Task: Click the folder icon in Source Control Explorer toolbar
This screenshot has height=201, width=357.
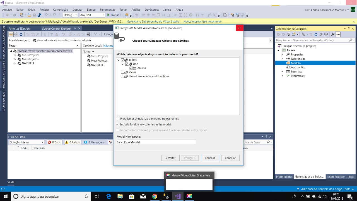Action: click(11, 34)
